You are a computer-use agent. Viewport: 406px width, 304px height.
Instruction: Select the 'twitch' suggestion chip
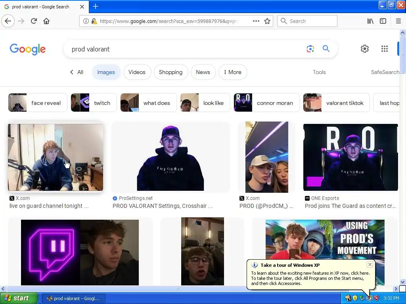click(94, 103)
